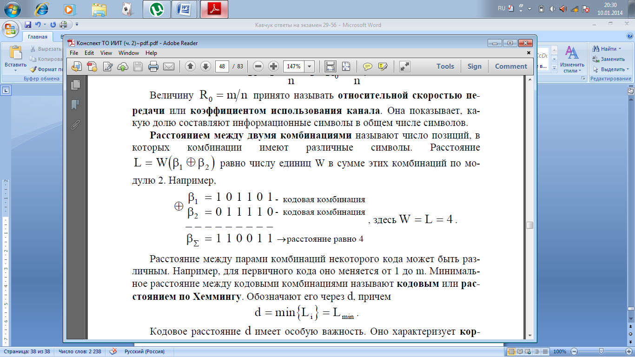635x357 pixels.
Task: Select the Highlight text tool
Action: click(383, 66)
